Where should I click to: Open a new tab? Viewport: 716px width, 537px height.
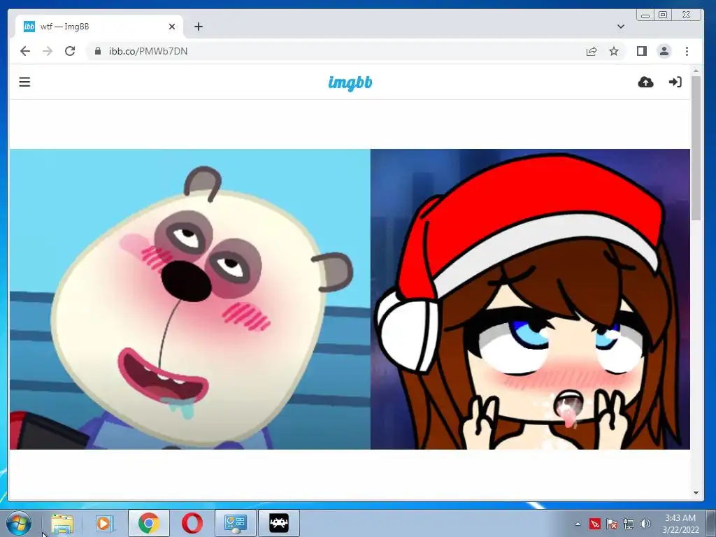click(198, 27)
